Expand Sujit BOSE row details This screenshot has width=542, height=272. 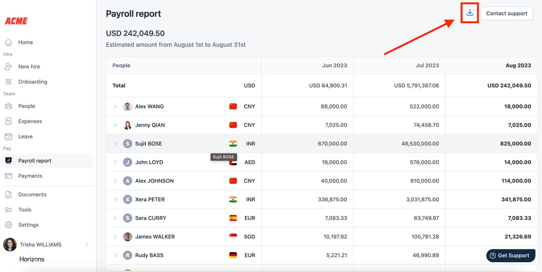coord(115,144)
